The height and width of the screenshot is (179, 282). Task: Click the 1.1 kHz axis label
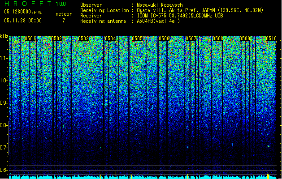click(4, 58)
